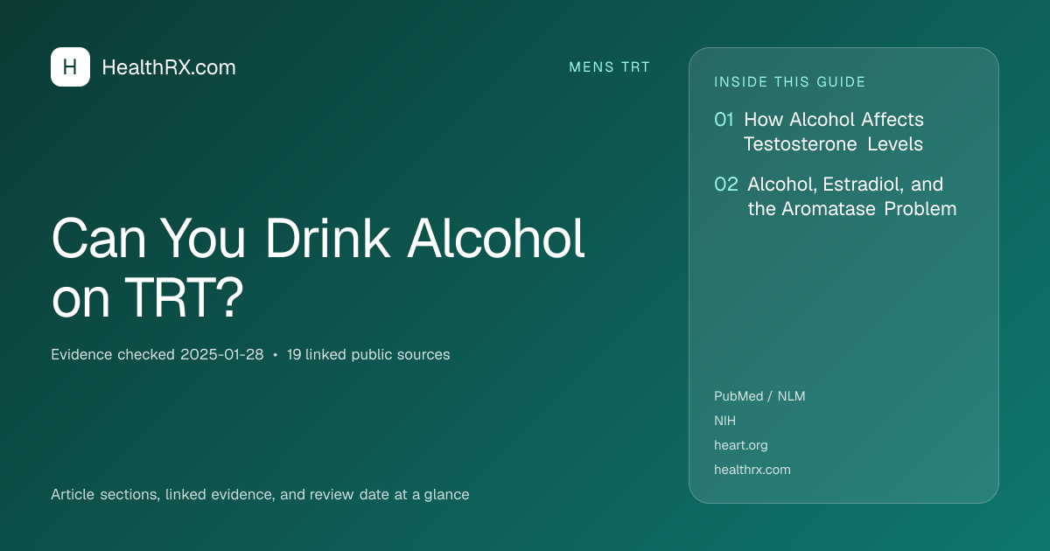Open the HealthRX.com site name

pos(169,67)
